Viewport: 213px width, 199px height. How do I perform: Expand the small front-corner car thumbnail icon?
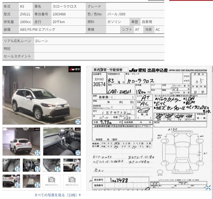[78, 169]
